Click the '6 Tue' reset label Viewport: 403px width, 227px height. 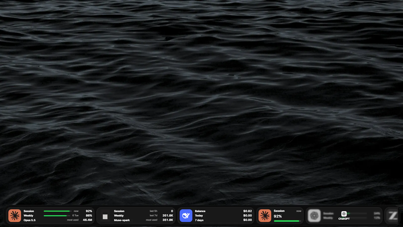pyautogui.click(x=75, y=215)
